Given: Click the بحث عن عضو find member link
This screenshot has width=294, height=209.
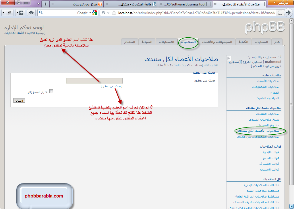Looking at the screenshot, I should (112, 86).
